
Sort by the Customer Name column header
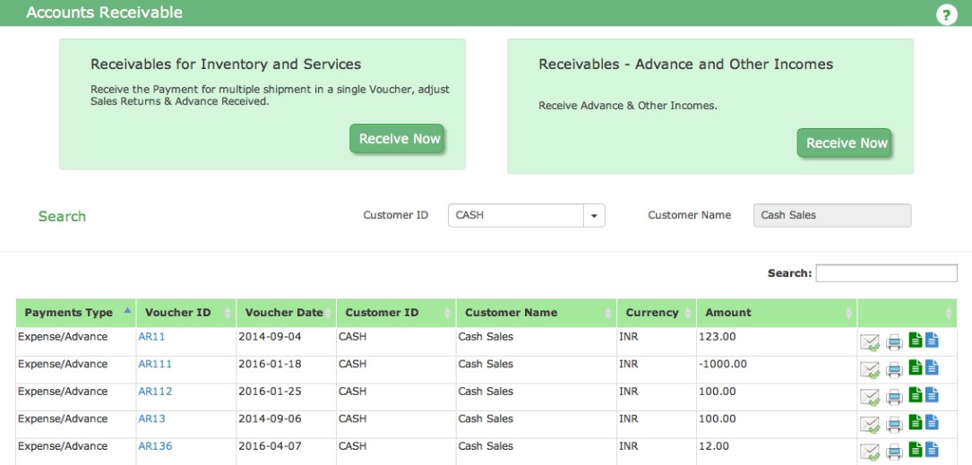[x=537, y=313]
